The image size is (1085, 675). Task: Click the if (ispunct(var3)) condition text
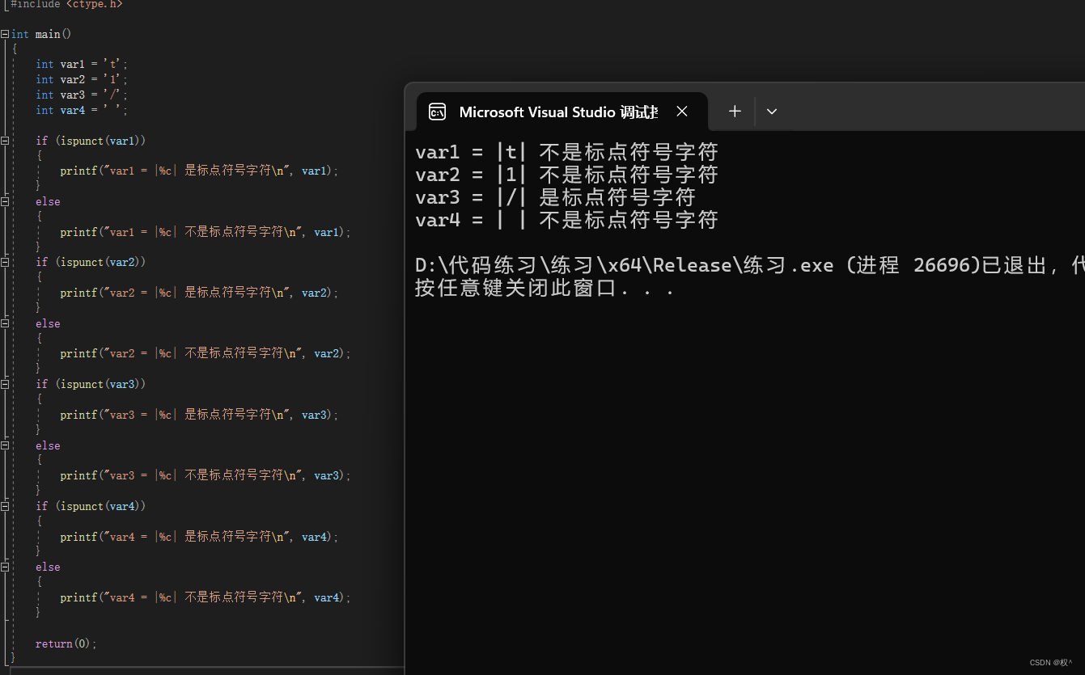(x=91, y=384)
